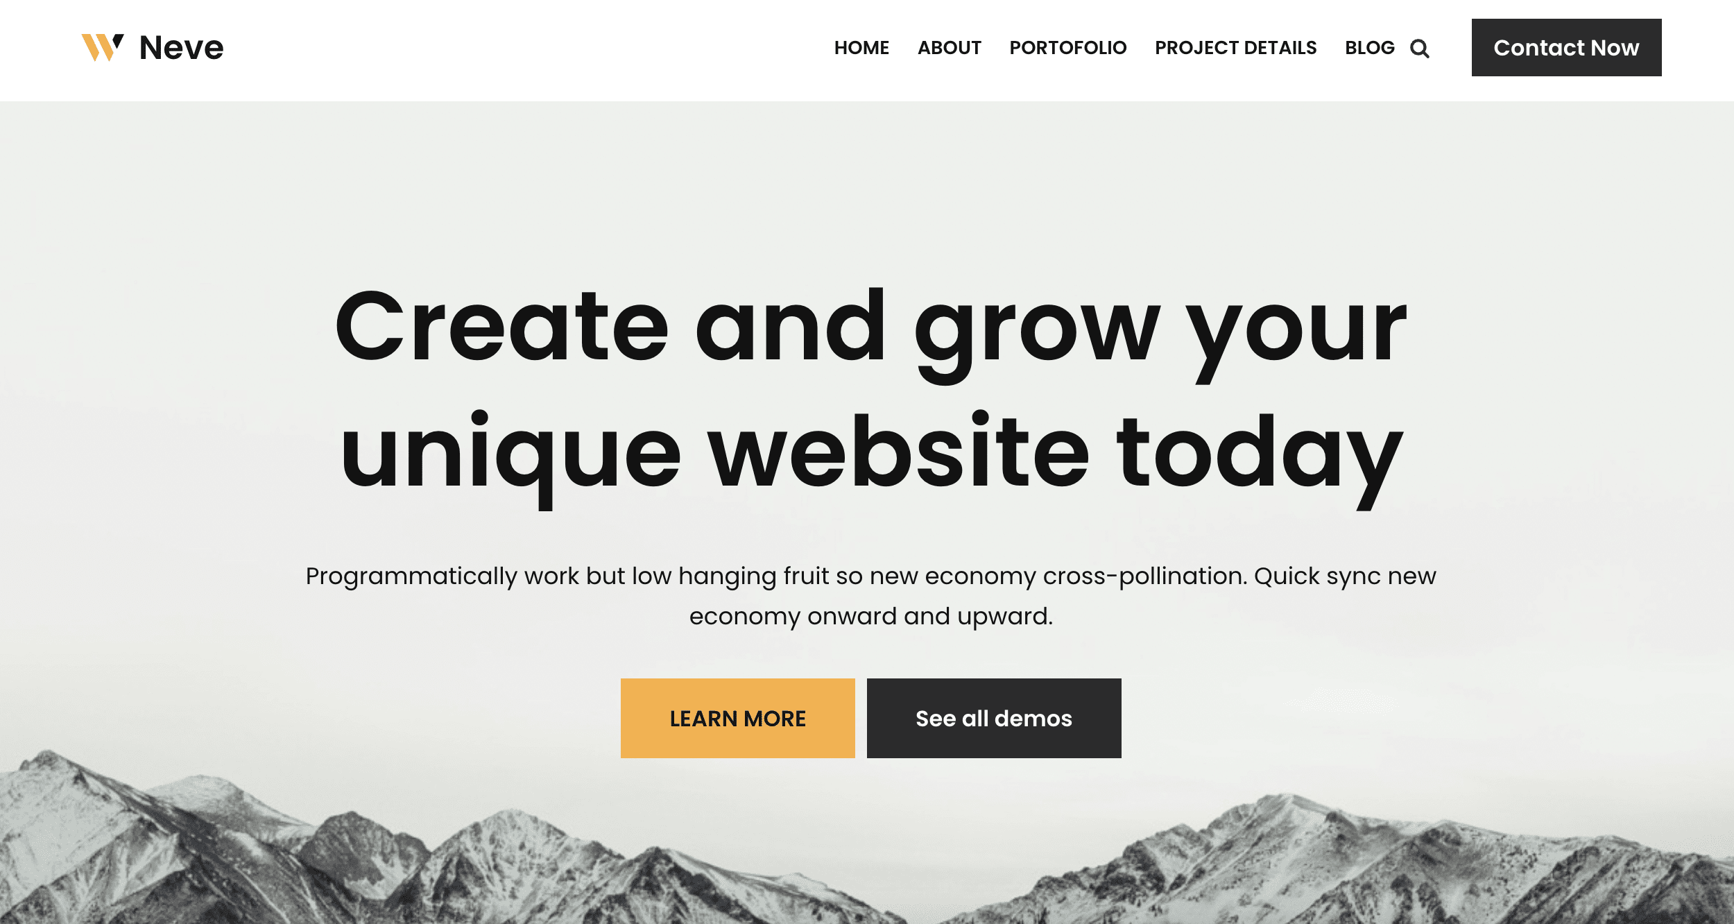Image resolution: width=1734 pixels, height=924 pixels.
Task: Click the See all demos button
Action: 995,718
